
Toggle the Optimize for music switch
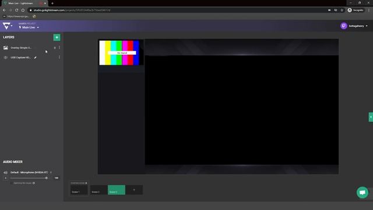pyautogui.click(x=12, y=183)
